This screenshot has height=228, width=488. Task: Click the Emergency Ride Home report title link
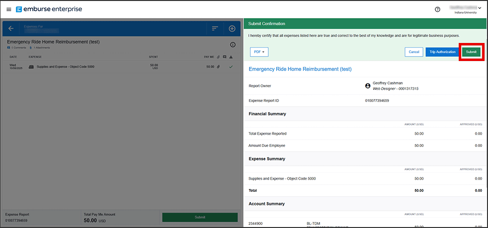point(300,69)
